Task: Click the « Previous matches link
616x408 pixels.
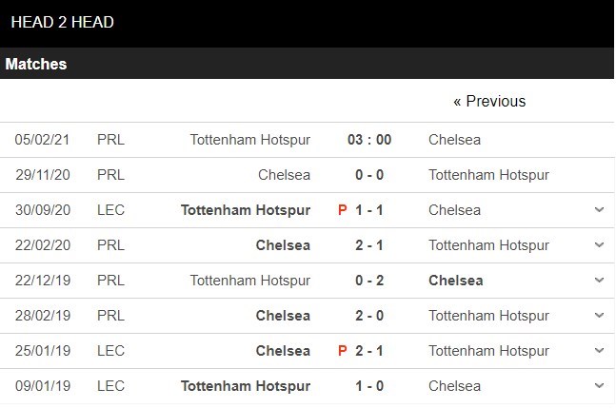Action: 489,101
